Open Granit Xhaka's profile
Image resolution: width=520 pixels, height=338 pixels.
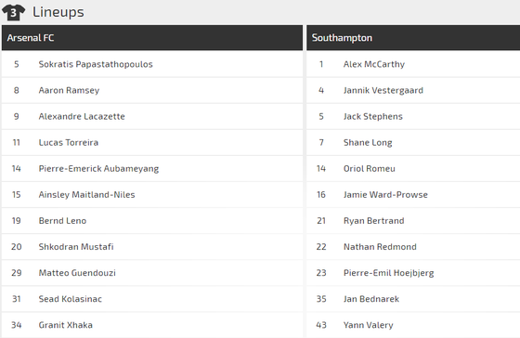click(x=65, y=325)
